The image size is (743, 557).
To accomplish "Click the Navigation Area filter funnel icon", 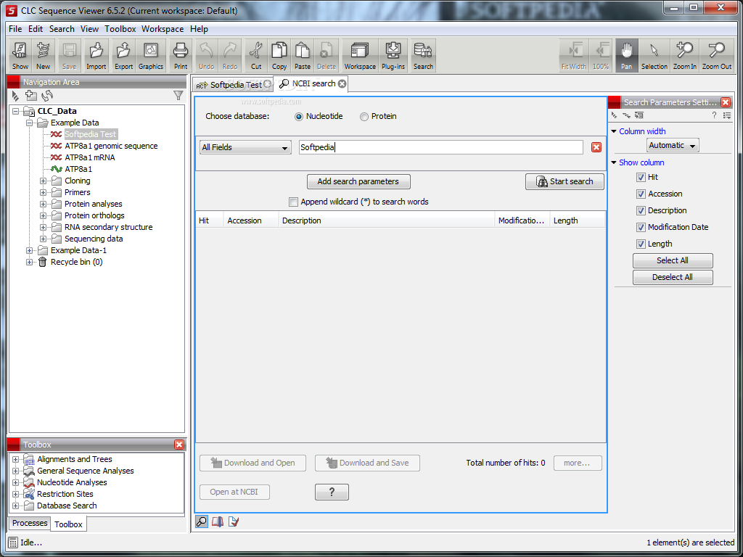I will point(178,96).
